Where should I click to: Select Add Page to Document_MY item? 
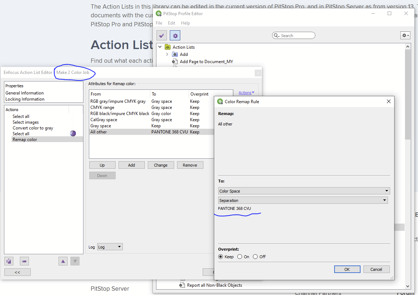[x=206, y=61]
